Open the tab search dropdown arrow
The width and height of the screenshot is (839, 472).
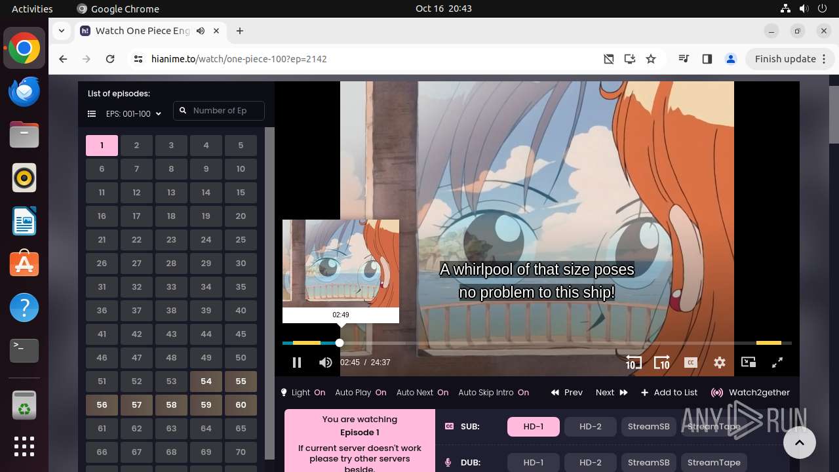(62, 31)
